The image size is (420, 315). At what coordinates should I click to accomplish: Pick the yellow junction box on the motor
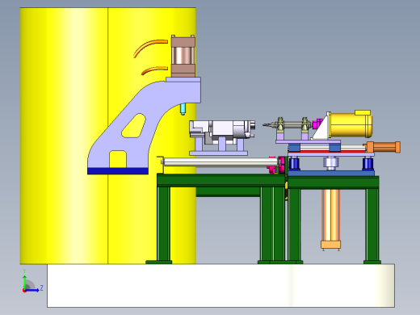click(363, 112)
